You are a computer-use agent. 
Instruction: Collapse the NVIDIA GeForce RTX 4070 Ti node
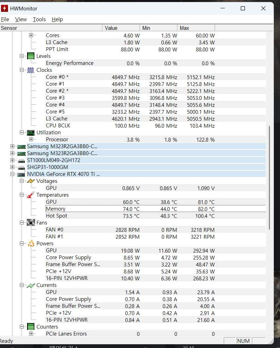[x=13, y=174]
